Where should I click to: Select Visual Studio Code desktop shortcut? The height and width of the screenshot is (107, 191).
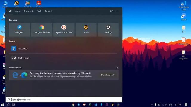(184, 6)
